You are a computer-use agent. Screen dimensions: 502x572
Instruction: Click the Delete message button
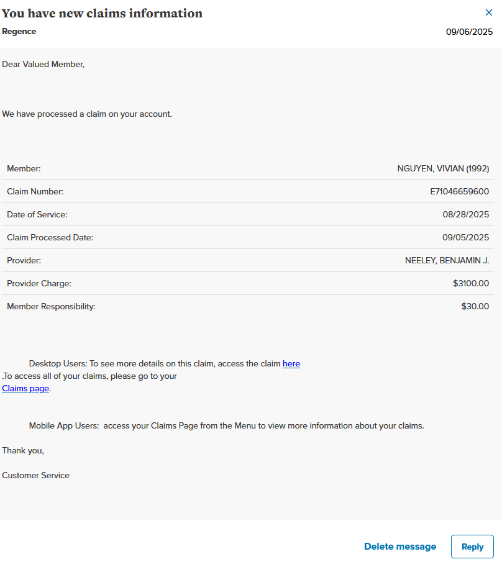[x=400, y=547]
